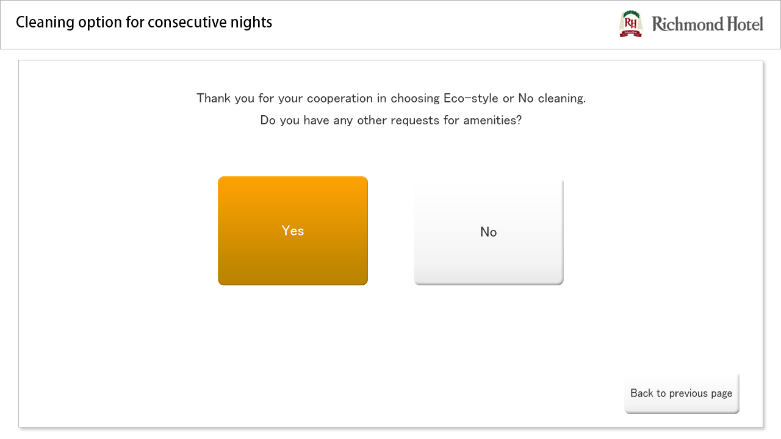Viewport: 781px width, 439px height.
Task: Click the Do you have other requests question
Action: click(x=390, y=120)
